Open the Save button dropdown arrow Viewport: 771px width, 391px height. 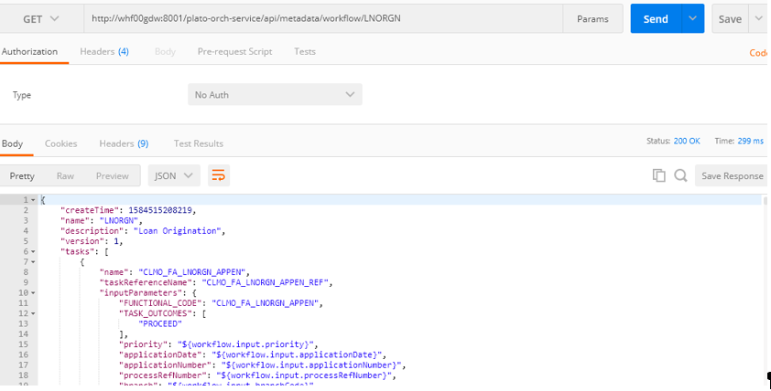pyautogui.click(x=759, y=18)
